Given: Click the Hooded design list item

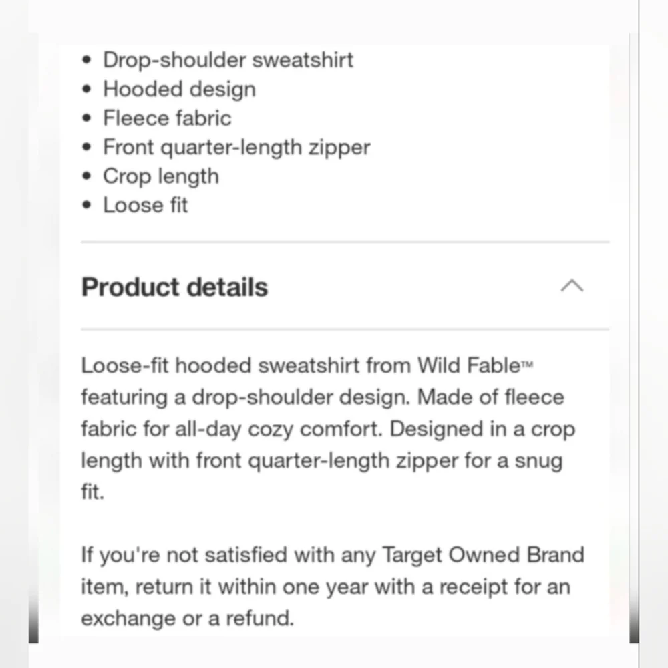Looking at the screenshot, I should click(x=179, y=89).
